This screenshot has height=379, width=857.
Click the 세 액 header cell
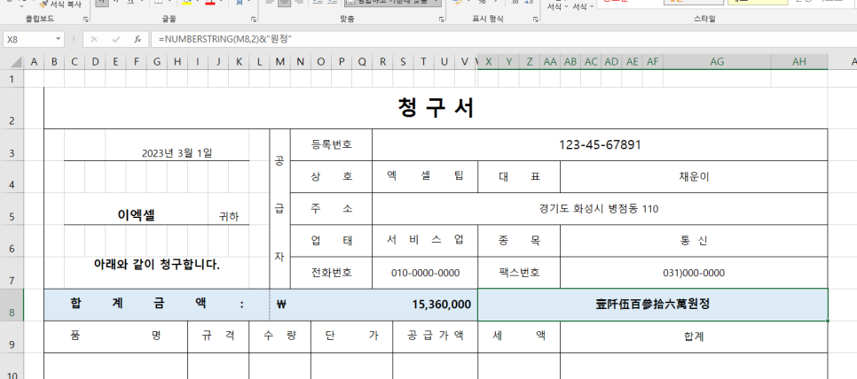click(x=519, y=337)
